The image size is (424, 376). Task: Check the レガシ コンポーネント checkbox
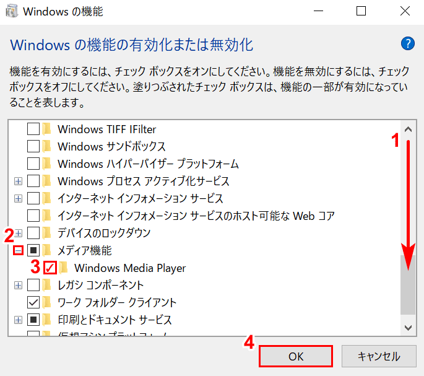[x=33, y=285]
